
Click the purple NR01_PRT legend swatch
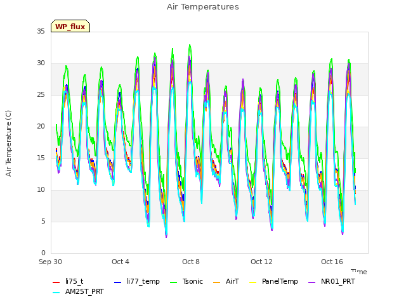pyautogui.click(x=311, y=282)
